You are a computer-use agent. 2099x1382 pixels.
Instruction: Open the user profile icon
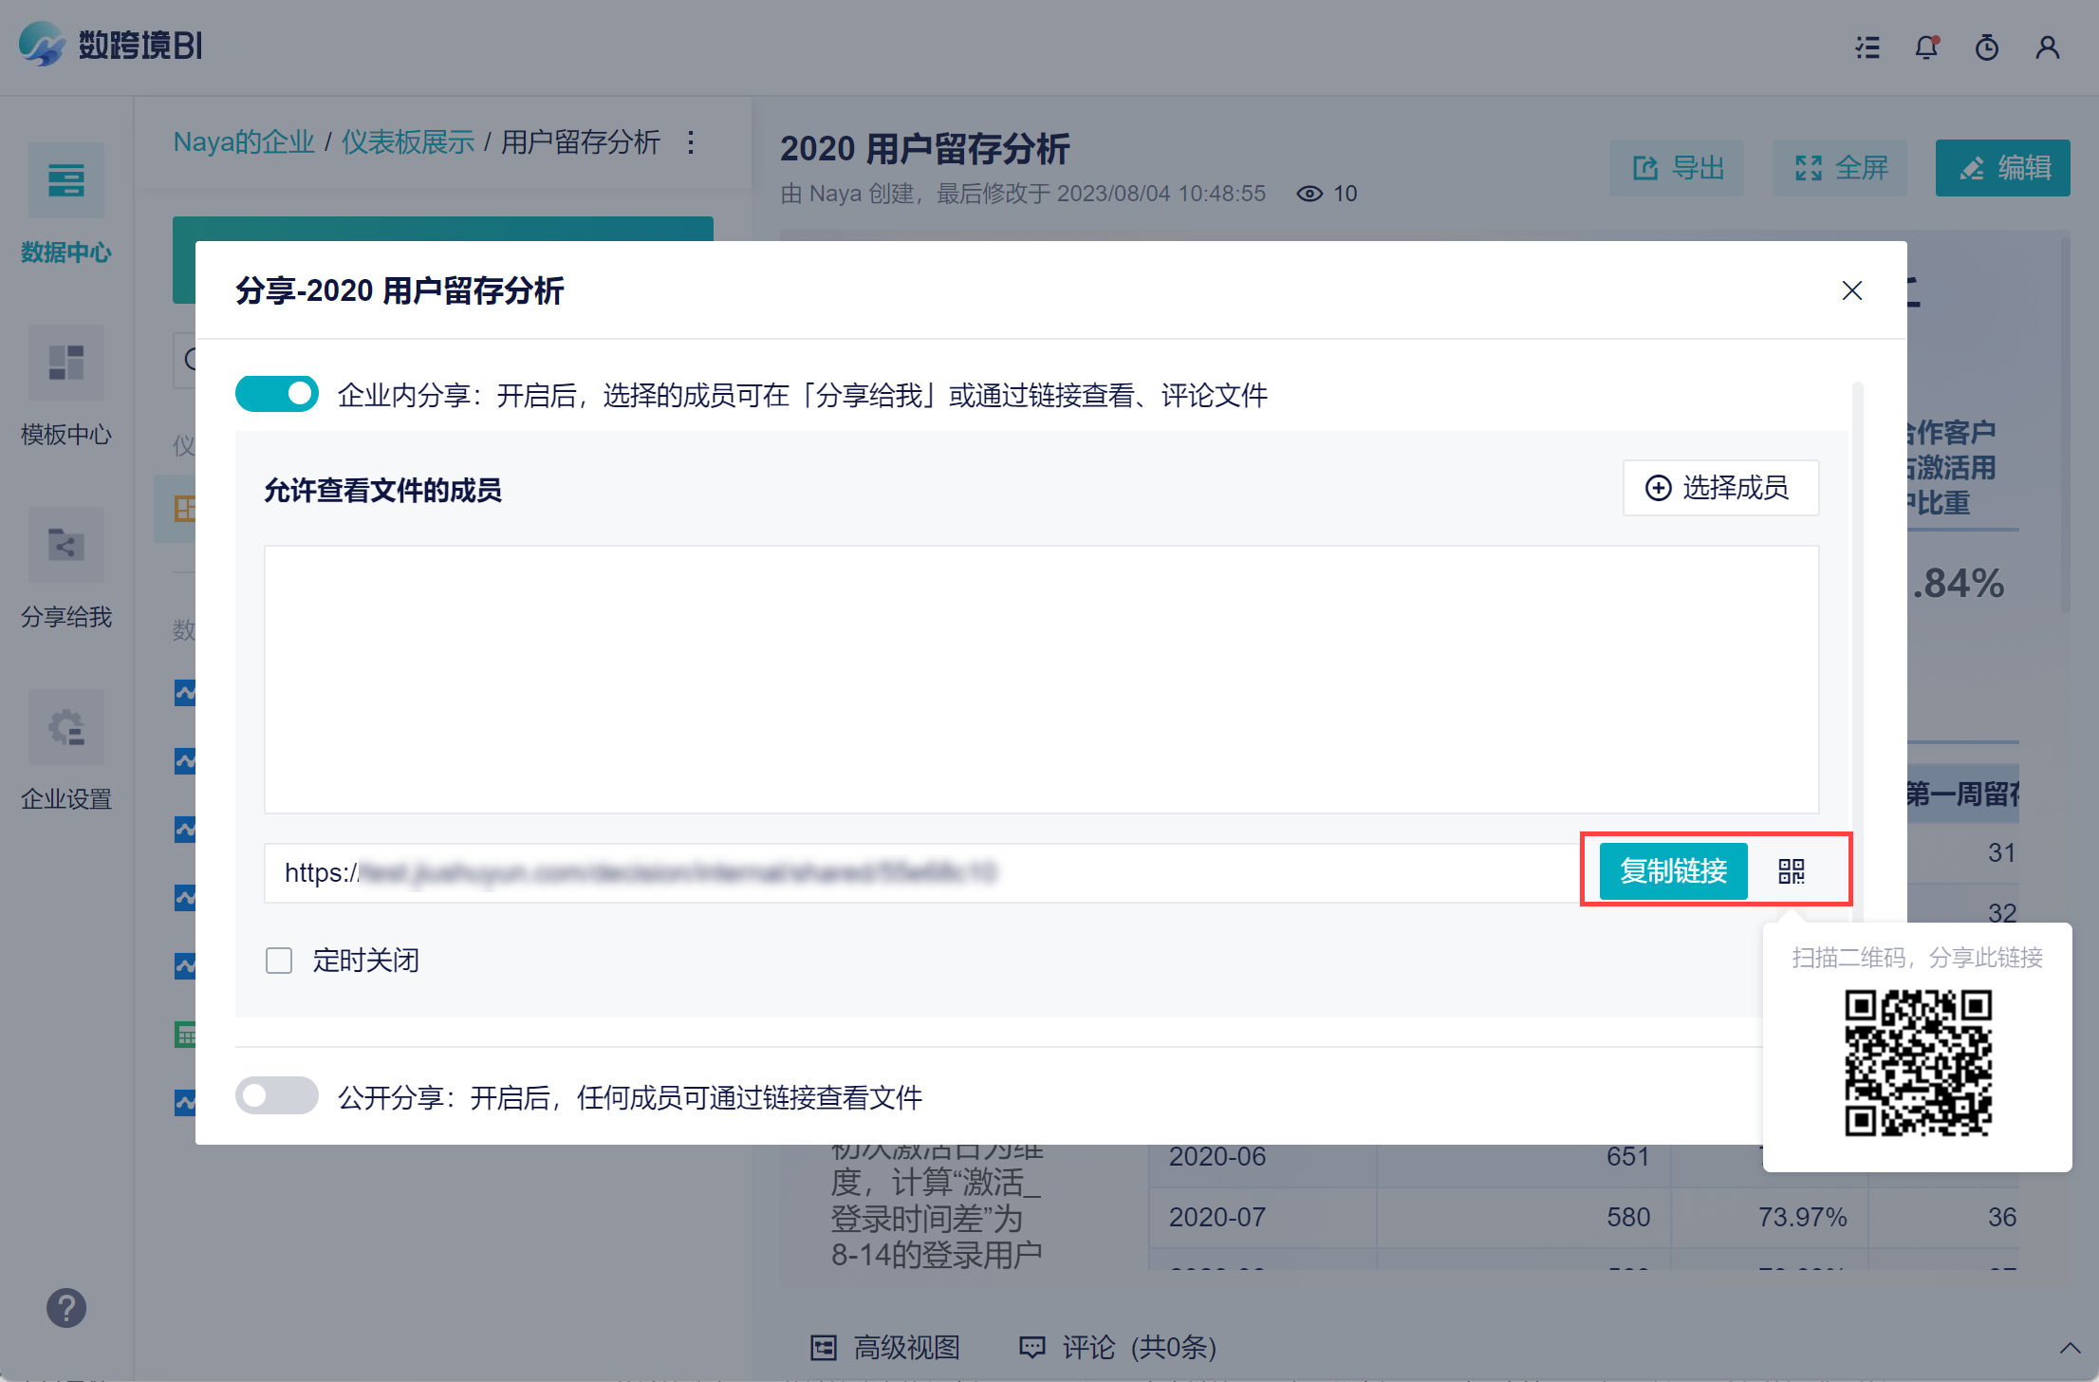[x=2047, y=47]
